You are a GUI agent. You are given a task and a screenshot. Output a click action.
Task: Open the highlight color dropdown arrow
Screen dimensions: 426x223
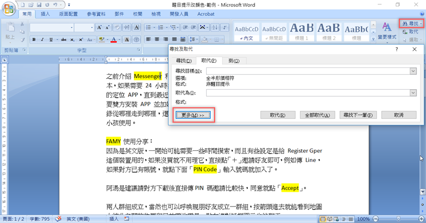tap(108, 40)
